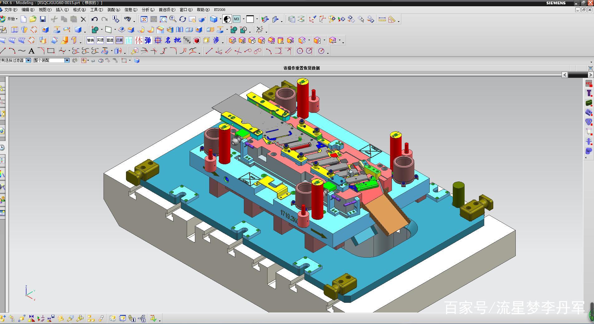Click the 替换 button
Screen dimensions: 594x324
90,41
